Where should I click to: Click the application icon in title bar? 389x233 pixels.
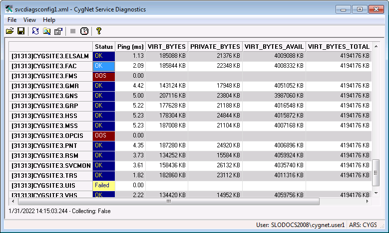(9, 9)
